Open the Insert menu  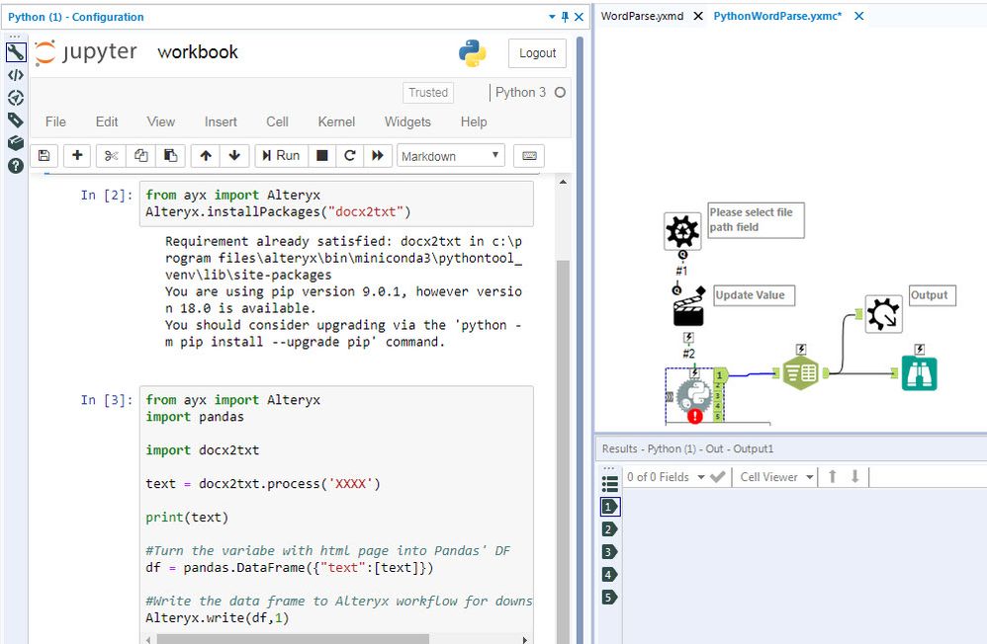(x=221, y=121)
